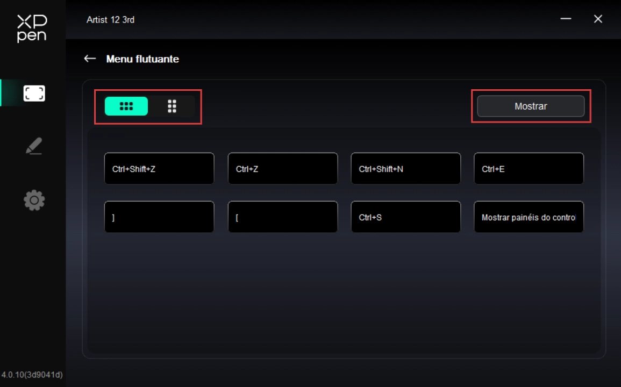The image size is (621, 387).
Task: Edit the Ctrl+Shift+Z shortcut slot
Action: [159, 169]
